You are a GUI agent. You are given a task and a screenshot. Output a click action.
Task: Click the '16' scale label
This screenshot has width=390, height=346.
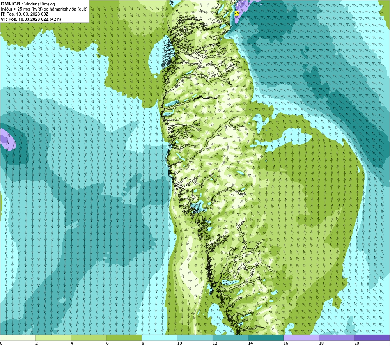[x=286, y=344]
